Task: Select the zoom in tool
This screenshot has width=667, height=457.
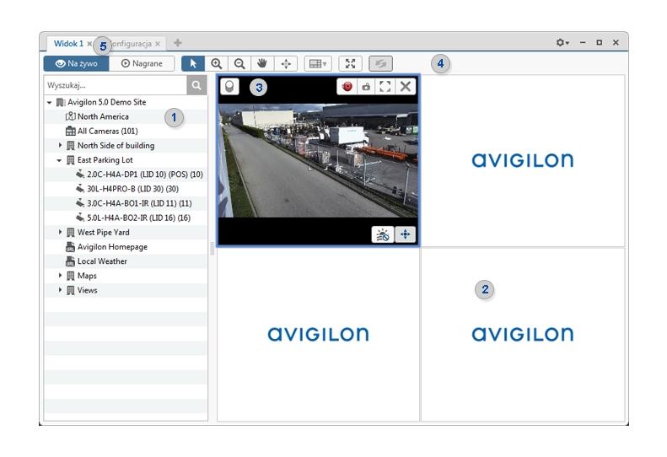Action: point(216,63)
